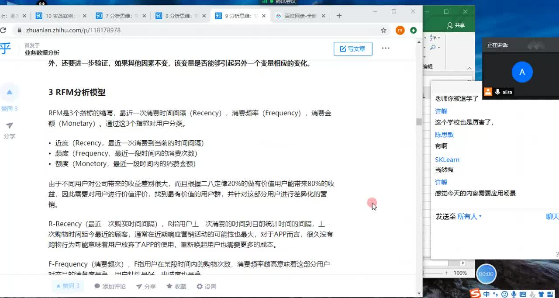Screen dimensions: 559x298
Task: Click the orange host person icon
Action: coord(488,92)
